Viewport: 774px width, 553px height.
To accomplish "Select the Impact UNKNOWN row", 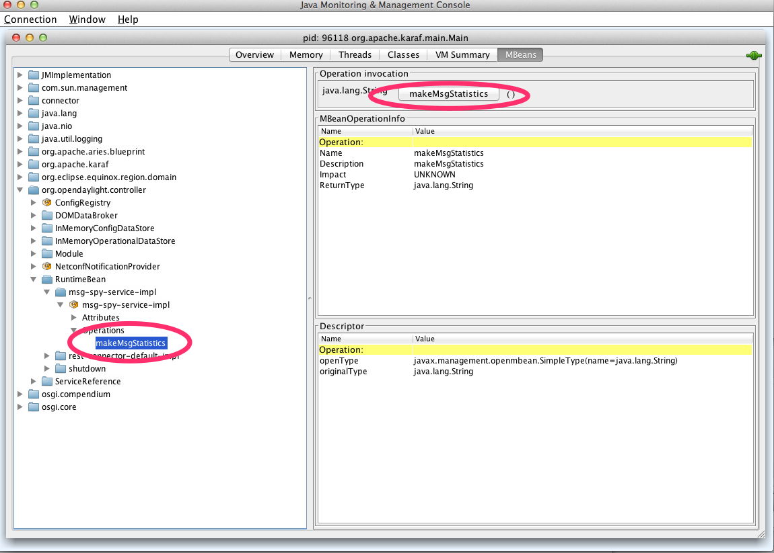I will [535, 175].
